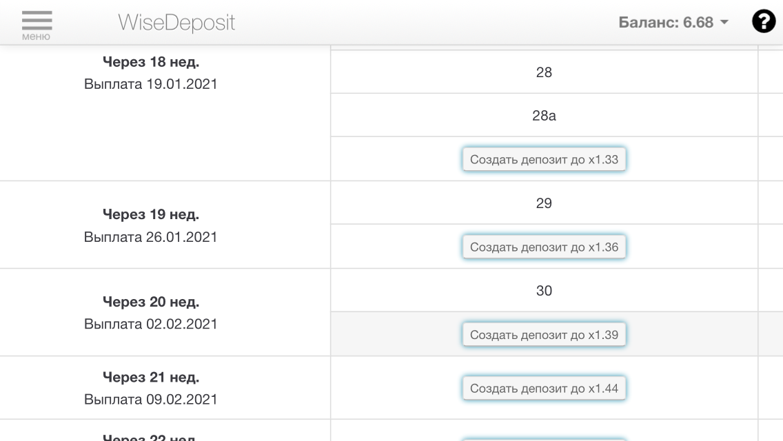Click payout date Выплата 26.01.2021
783x441 pixels.
tap(151, 237)
